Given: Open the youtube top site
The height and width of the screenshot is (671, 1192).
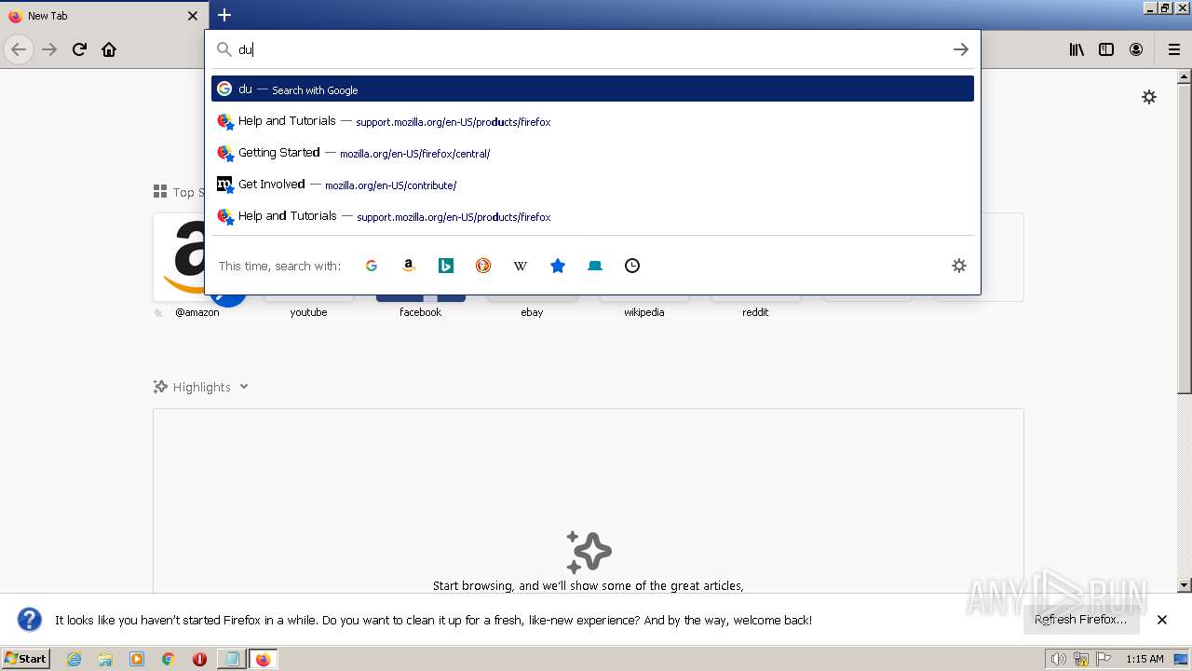Looking at the screenshot, I should [x=308, y=312].
